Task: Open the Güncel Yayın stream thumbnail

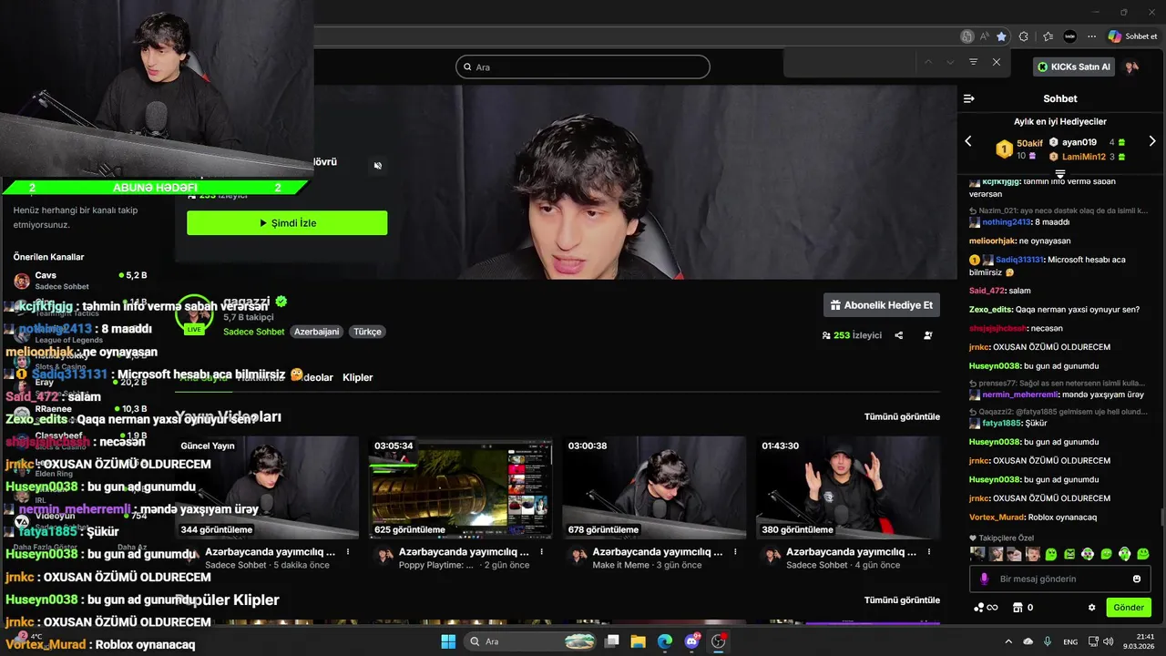Action: point(267,487)
